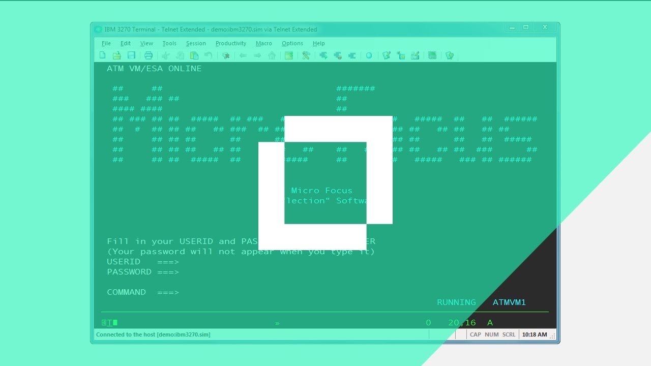Click the Cut scissors icon

(x=166, y=55)
